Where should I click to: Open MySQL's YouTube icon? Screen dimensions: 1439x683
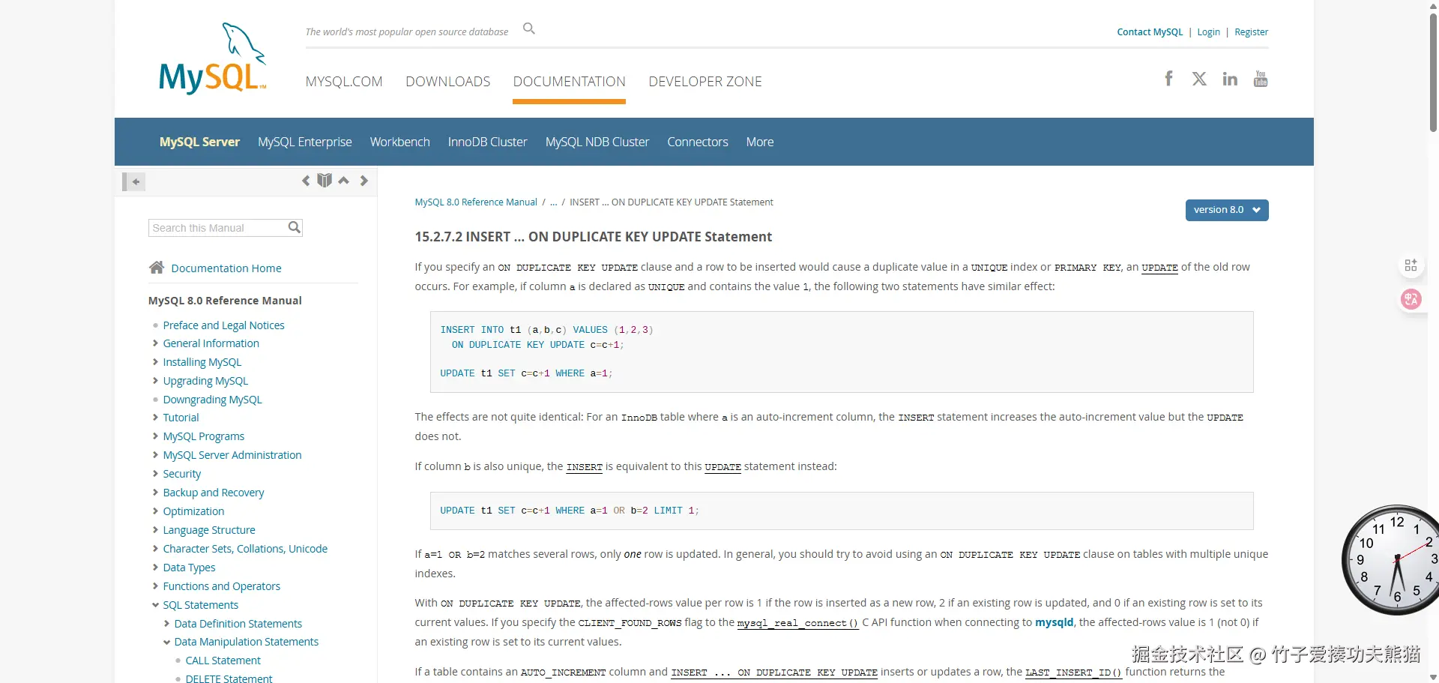tap(1261, 79)
